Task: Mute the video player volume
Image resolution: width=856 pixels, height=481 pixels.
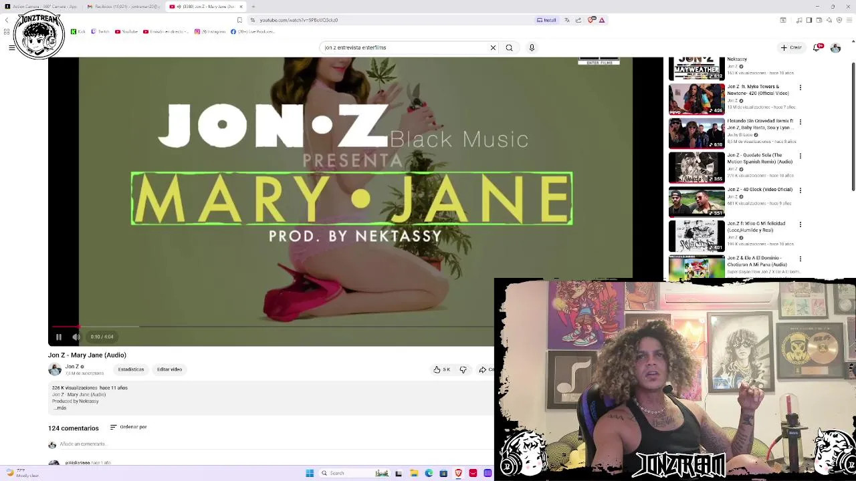Action: [76, 337]
